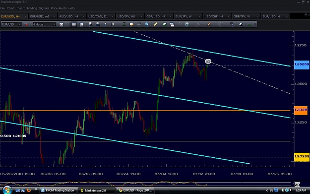Viewport: 310px width, 194px height.
Task: Open EURUSD Chrome window from taskbar
Action: (135, 191)
